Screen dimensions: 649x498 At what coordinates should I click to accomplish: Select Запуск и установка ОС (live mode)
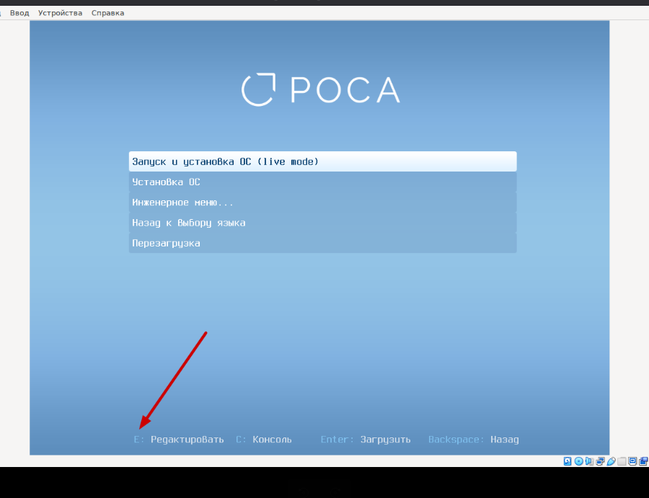[x=322, y=161]
